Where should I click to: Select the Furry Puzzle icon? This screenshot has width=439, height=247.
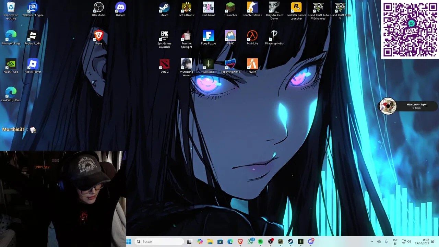coord(209,38)
